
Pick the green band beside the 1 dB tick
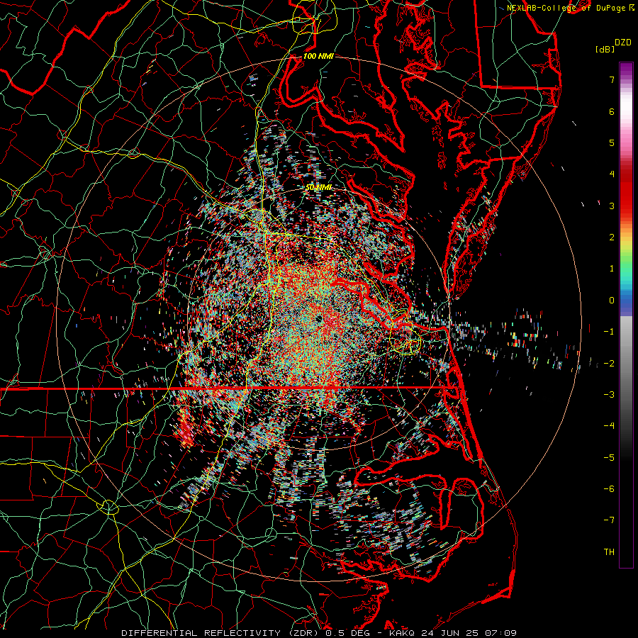click(x=626, y=269)
